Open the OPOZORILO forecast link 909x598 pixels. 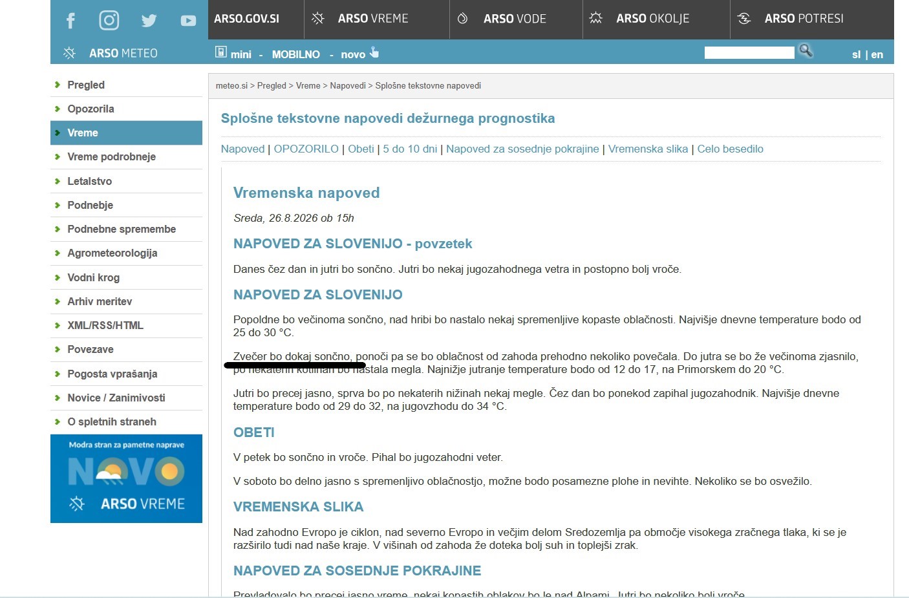pos(306,149)
